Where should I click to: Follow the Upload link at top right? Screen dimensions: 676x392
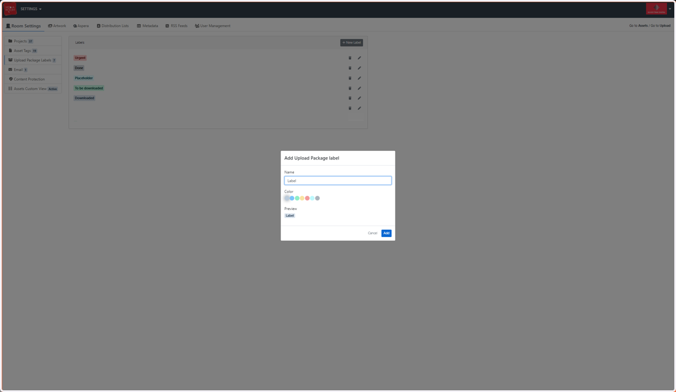pos(665,26)
